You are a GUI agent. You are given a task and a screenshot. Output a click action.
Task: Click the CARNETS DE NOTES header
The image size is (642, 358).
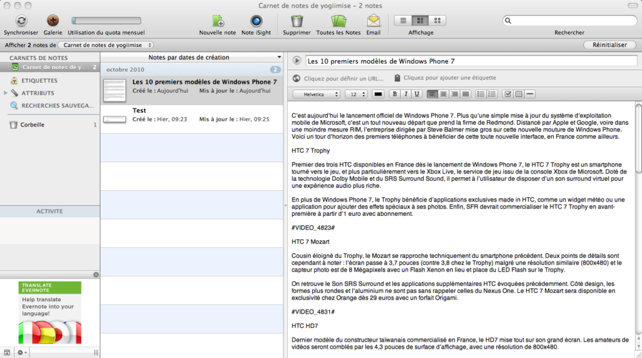coord(38,58)
